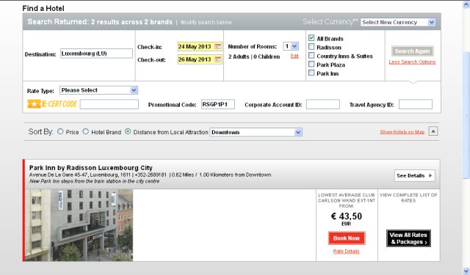This screenshot has width=470, height=275.
Task: Check the Park Inn brand box
Action: 311,73
